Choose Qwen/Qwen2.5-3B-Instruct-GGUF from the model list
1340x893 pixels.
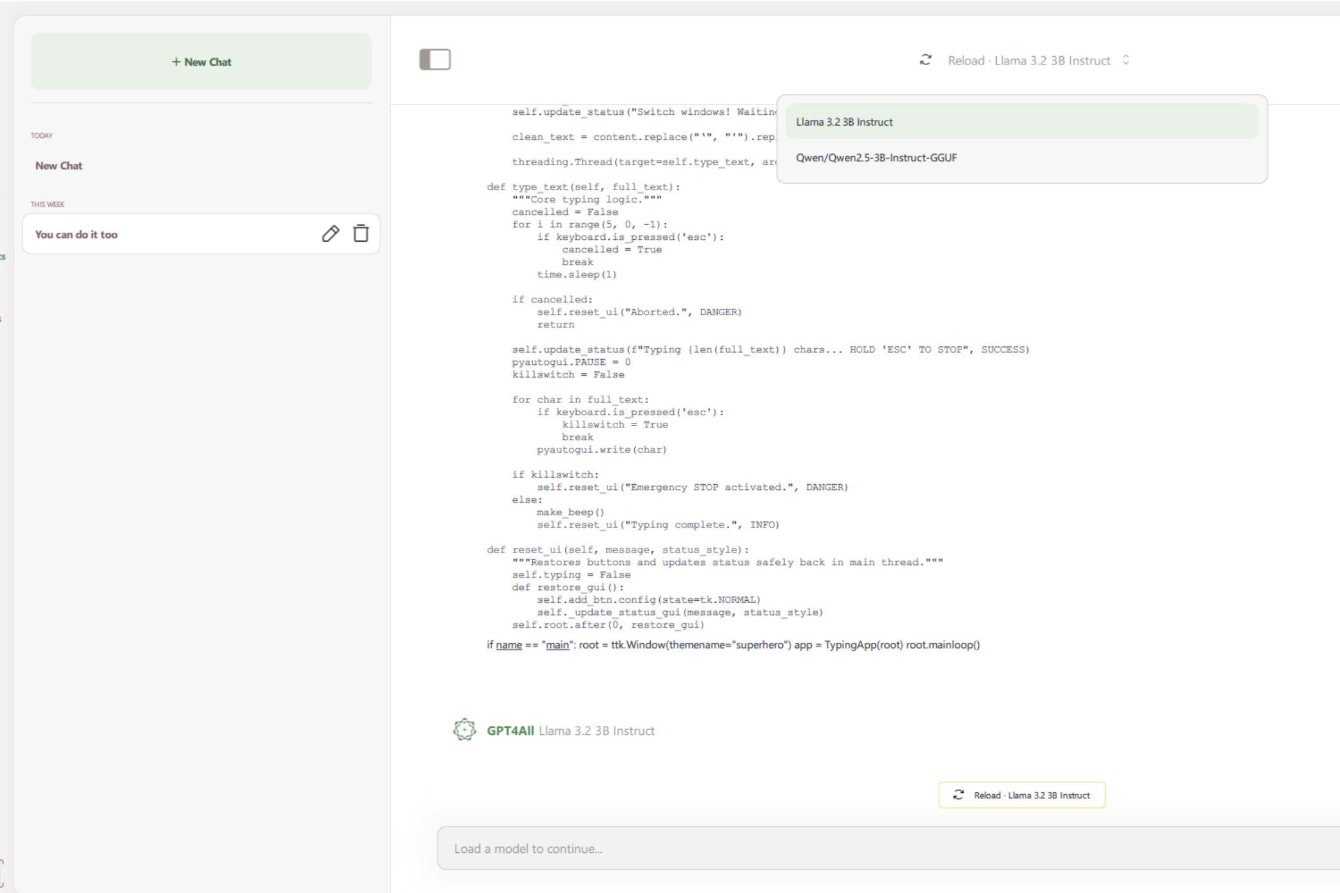point(1022,158)
